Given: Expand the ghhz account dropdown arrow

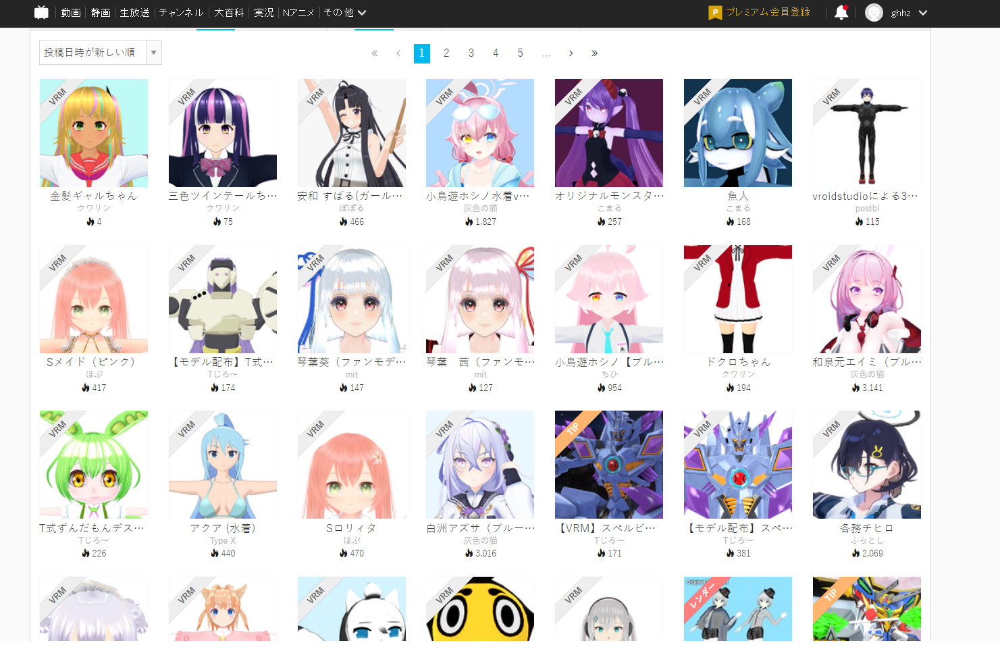Looking at the screenshot, I should coord(923,13).
